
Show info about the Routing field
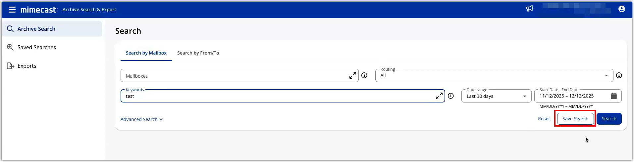click(619, 75)
